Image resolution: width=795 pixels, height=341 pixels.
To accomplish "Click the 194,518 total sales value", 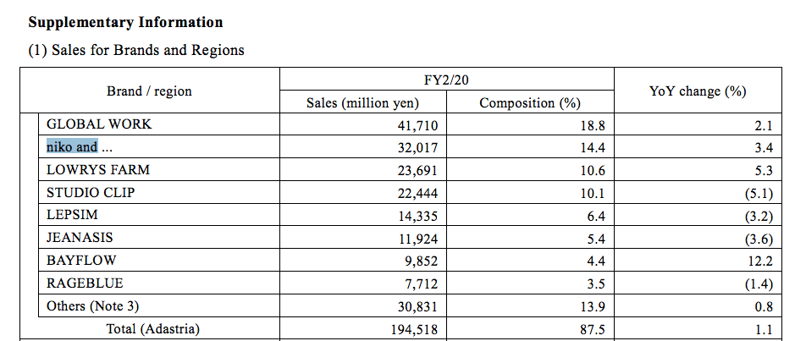I will pyautogui.click(x=414, y=330).
